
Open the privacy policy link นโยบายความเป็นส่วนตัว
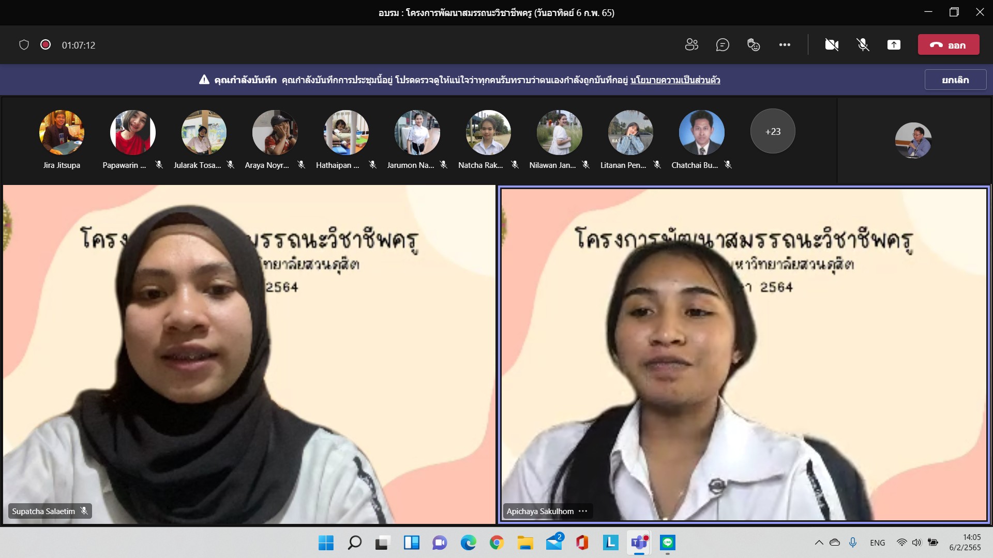point(675,80)
